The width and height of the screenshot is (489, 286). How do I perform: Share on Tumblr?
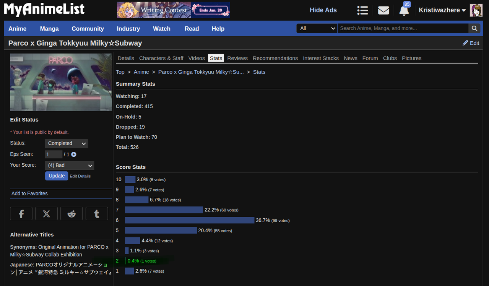point(97,214)
